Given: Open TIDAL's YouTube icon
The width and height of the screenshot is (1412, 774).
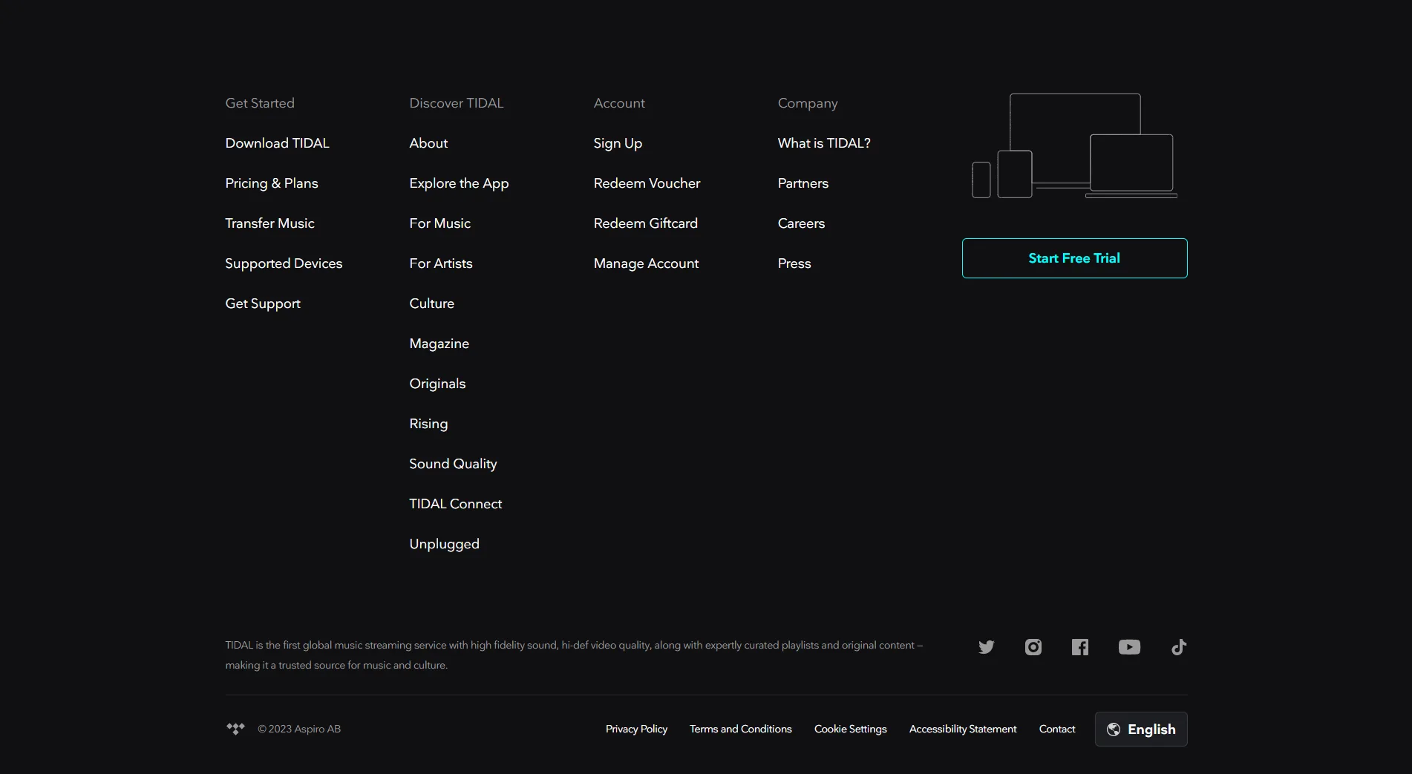Looking at the screenshot, I should 1129,647.
